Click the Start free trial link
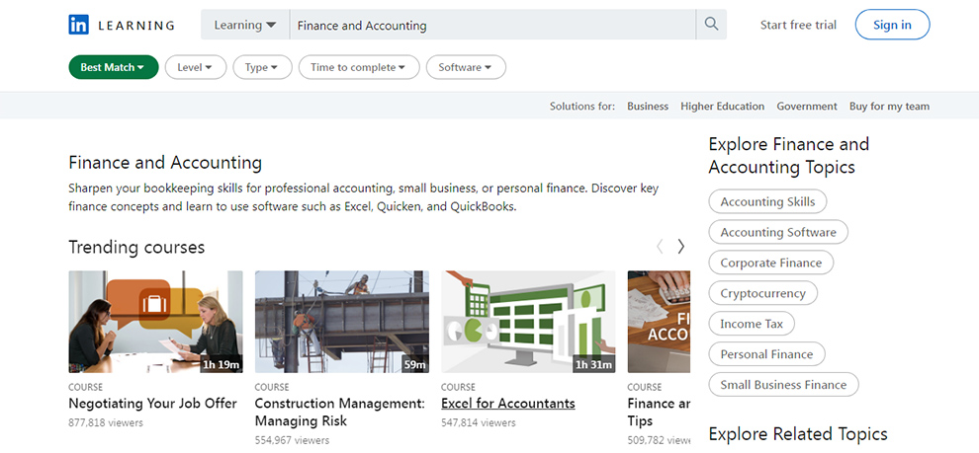 click(798, 25)
